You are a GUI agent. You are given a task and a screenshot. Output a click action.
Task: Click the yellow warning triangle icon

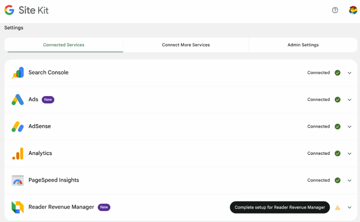point(337,208)
